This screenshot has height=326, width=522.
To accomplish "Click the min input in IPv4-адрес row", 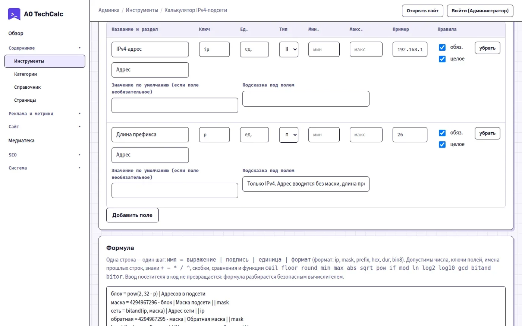I will point(324,49).
